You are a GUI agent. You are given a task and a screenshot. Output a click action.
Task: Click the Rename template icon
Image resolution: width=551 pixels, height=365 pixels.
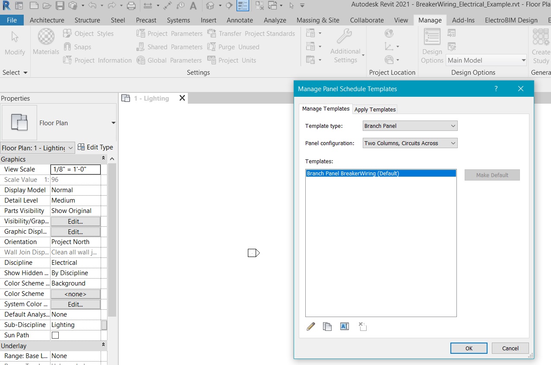click(344, 327)
